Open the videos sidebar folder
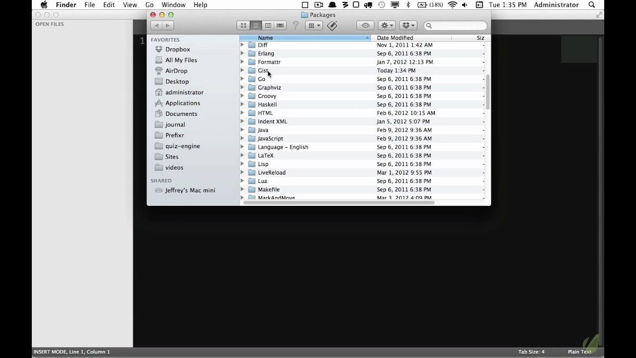 coord(174,168)
